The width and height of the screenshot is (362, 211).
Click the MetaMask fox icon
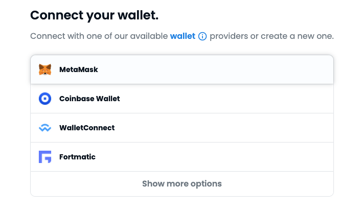45,69
